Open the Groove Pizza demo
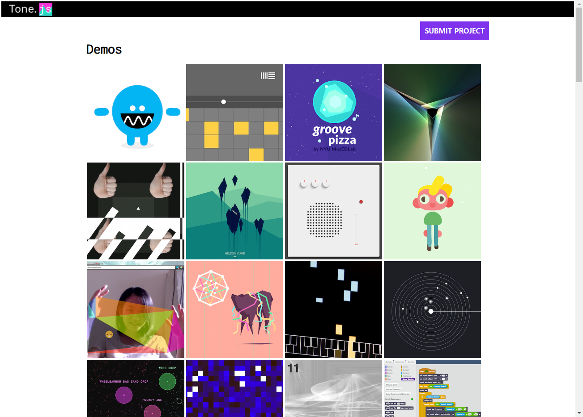Viewport: 583px width, 417px height. [x=333, y=112]
